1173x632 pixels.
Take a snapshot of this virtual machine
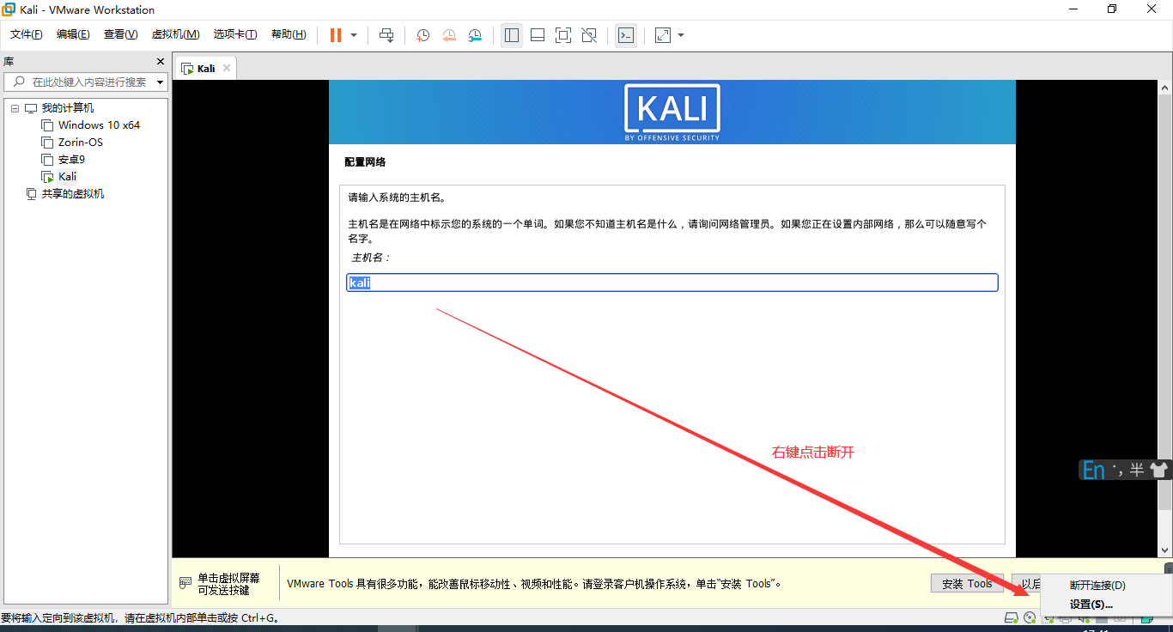pyautogui.click(x=423, y=35)
